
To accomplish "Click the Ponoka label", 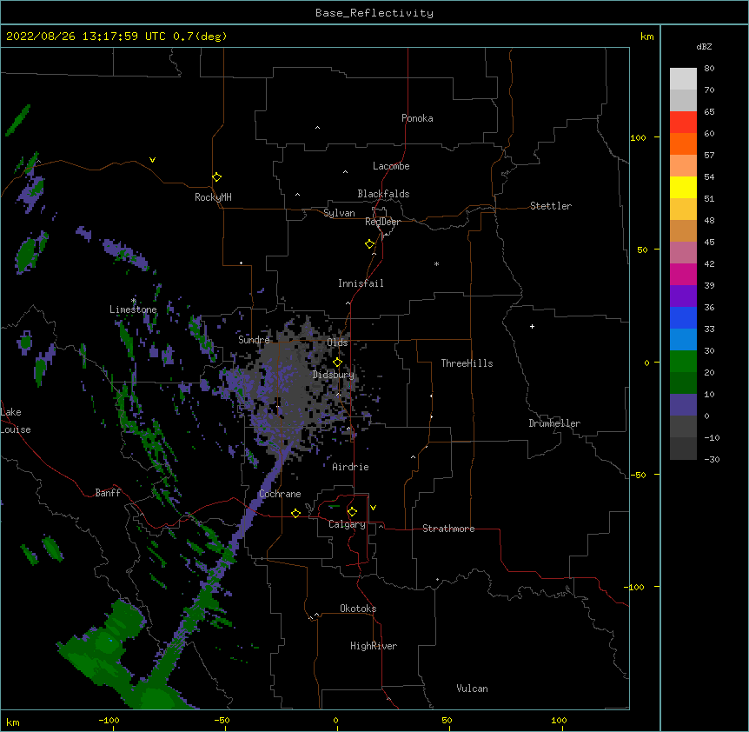I will (417, 118).
